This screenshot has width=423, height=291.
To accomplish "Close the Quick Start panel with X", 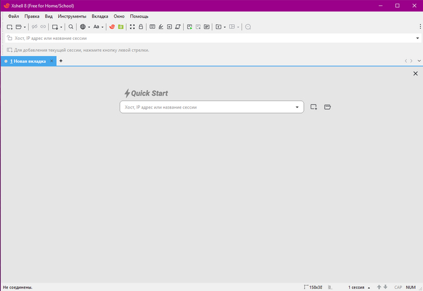I will point(415,73).
